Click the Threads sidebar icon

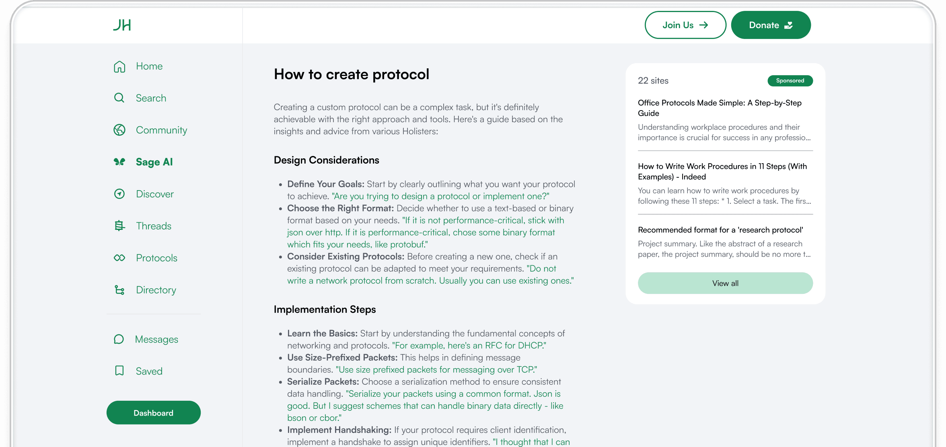pyautogui.click(x=119, y=226)
